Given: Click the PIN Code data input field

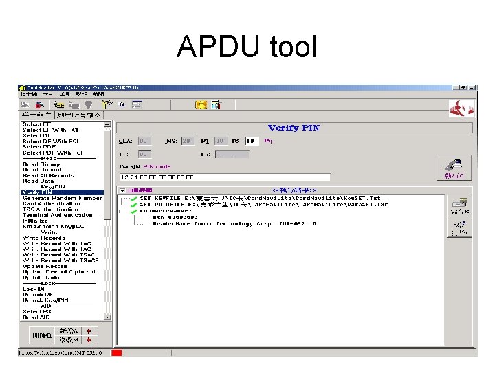Looking at the screenshot, I should pyautogui.click(x=225, y=177).
